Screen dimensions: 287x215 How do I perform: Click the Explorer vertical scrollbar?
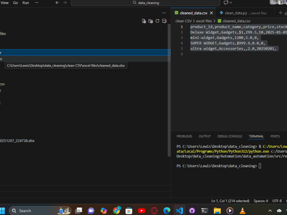(x=169, y=91)
